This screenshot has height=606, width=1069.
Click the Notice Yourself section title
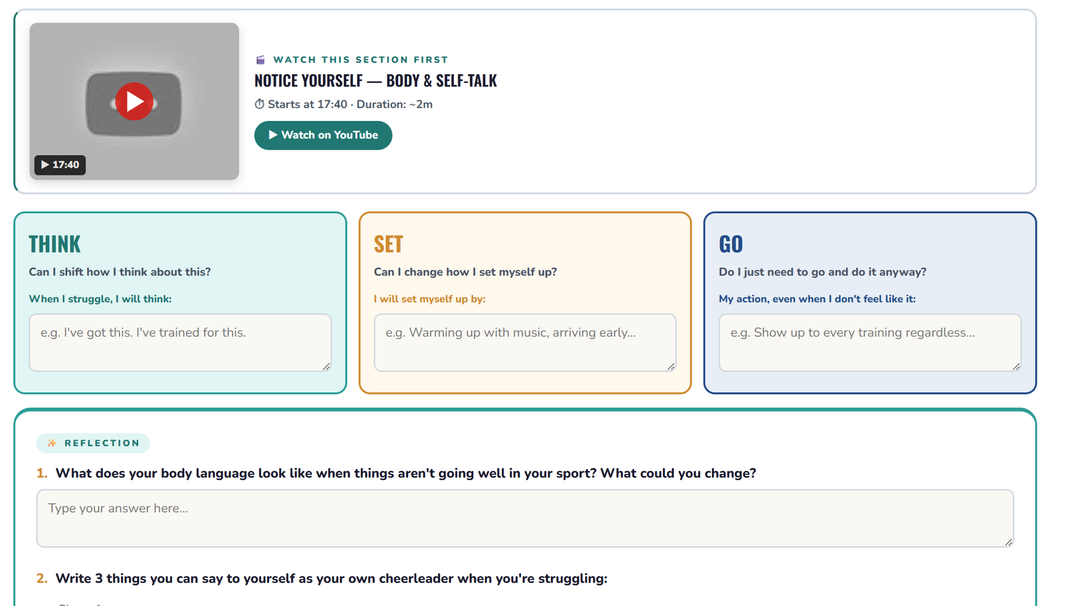[376, 80]
